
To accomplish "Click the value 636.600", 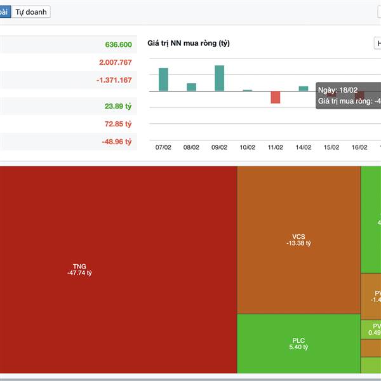I will [x=118, y=44].
